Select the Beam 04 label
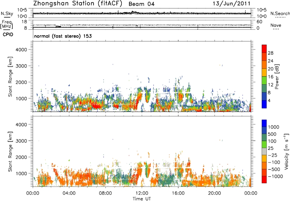This screenshot has width=290, height=201. click(141, 4)
